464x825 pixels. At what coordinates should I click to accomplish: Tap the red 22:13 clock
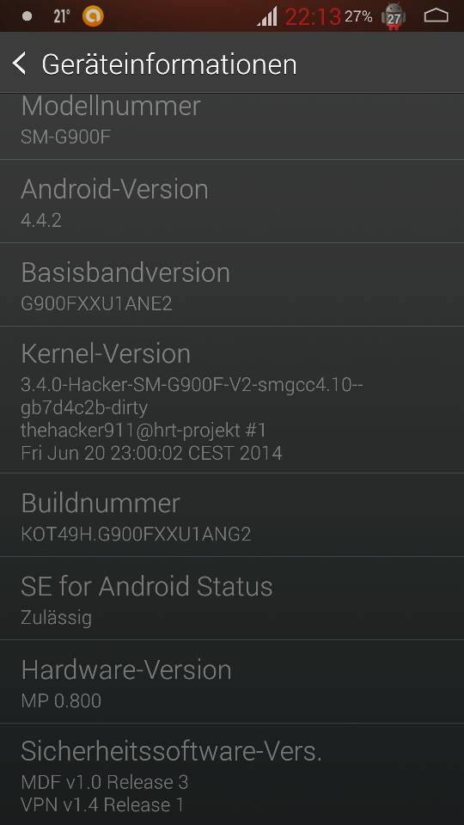[x=313, y=17]
